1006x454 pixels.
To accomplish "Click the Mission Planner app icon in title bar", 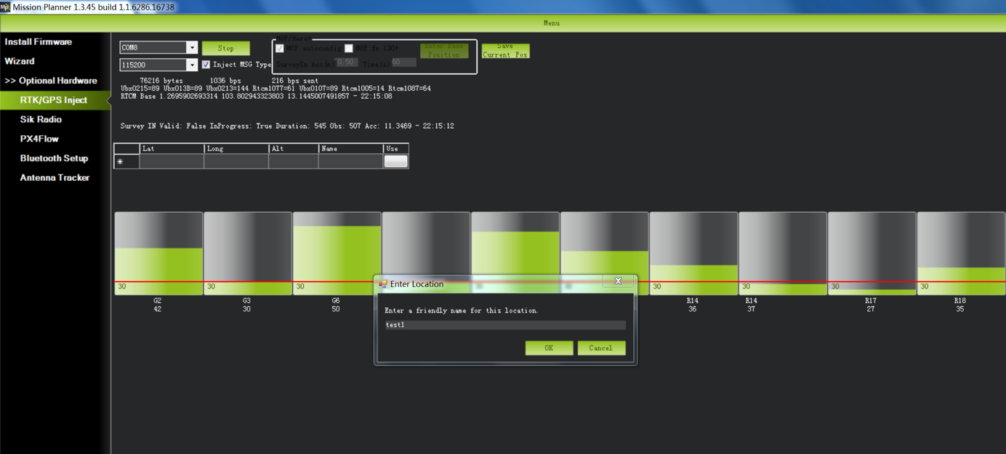I will pyautogui.click(x=5, y=7).
